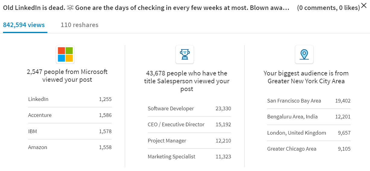
Task: Open the 110 reshares tab
Action: (80, 25)
